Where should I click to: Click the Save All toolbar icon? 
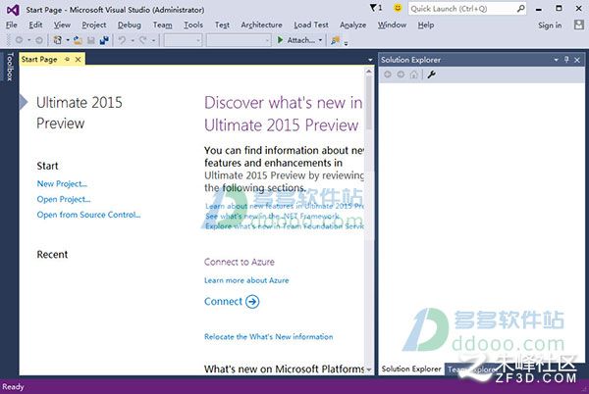tap(104, 40)
